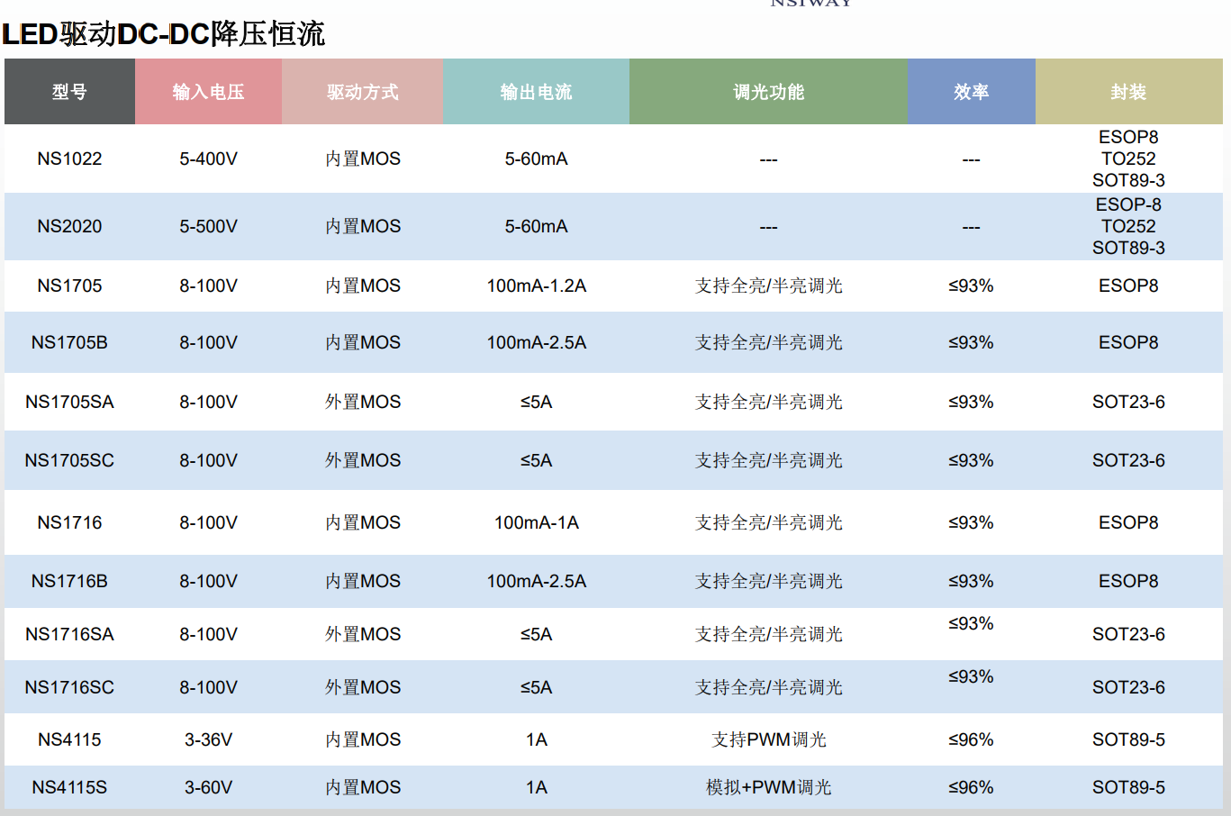Click model cell NS1716B
Screen dimensions: 1231x816
point(69,581)
